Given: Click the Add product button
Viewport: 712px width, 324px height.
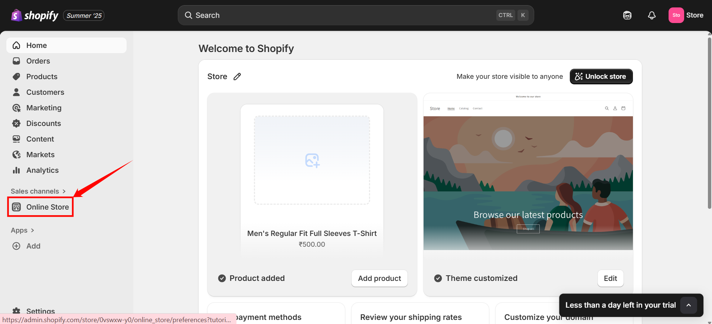Looking at the screenshot, I should (x=379, y=278).
